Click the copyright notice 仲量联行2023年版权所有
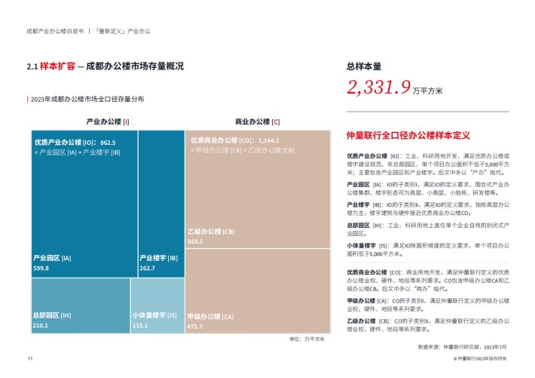Screen dimensions: 535x378 pos(481,358)
